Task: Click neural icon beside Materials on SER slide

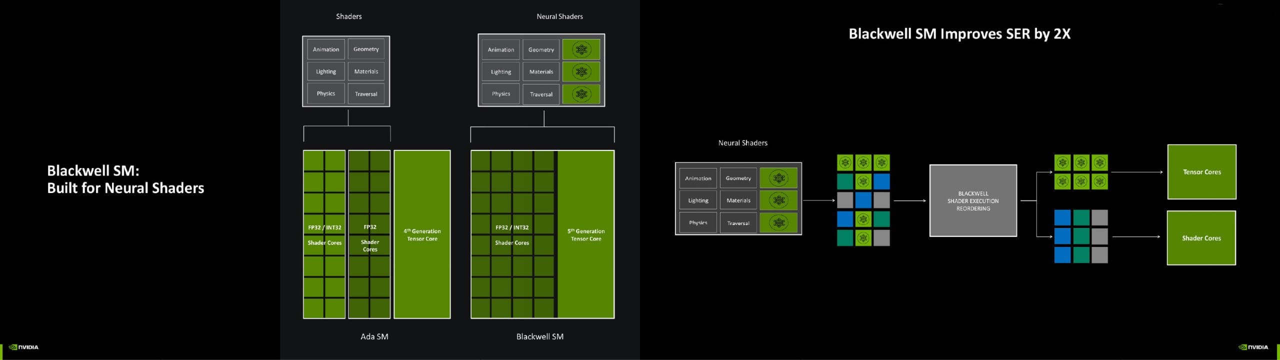Action: [778, 200]
